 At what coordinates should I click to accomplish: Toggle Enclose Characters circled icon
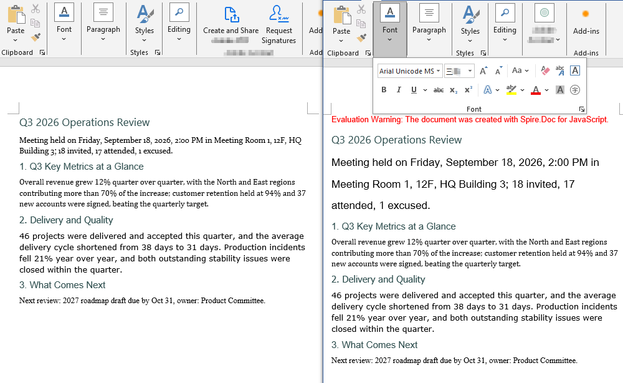click(x=575, y=90)
